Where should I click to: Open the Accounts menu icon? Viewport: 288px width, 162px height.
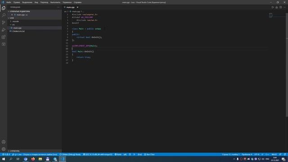[x=4, y=142]
